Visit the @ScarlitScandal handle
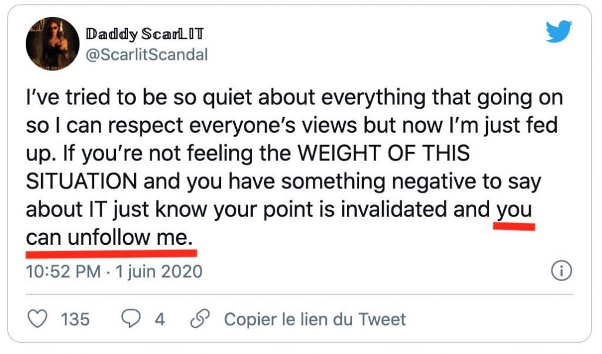Screen dimensions: 602x354 tap(146, 55)
